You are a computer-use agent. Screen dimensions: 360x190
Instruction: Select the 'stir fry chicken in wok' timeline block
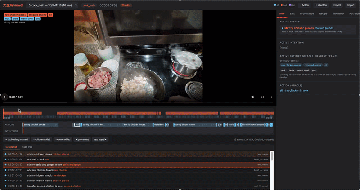pos(102,125)
